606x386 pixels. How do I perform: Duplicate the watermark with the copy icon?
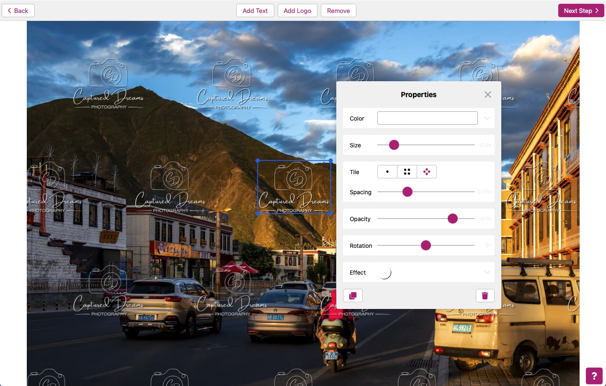point(353,296)
